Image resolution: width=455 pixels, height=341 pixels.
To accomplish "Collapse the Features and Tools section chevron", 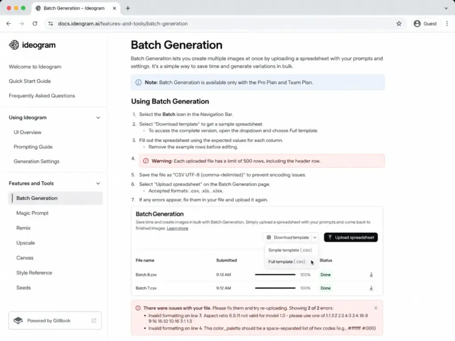I will (98, 183).
